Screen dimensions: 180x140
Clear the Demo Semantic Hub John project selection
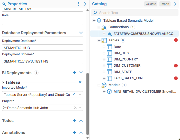[x=75, y=108]
